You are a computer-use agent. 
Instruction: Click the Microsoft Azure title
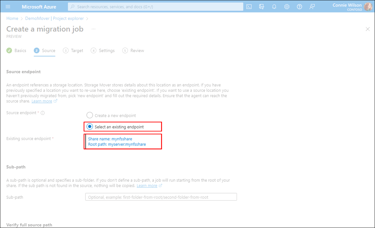[x=39, y=7]
